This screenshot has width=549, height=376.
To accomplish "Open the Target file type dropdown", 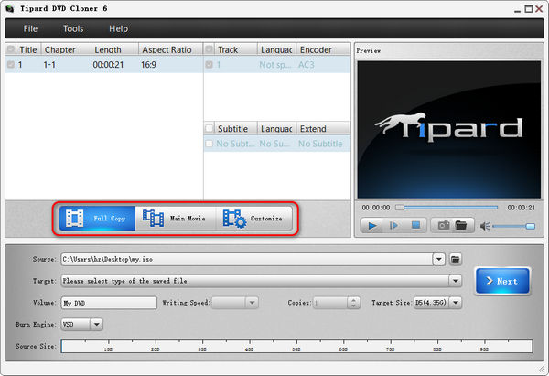I will pyautogui.click(x=455, y=281).
